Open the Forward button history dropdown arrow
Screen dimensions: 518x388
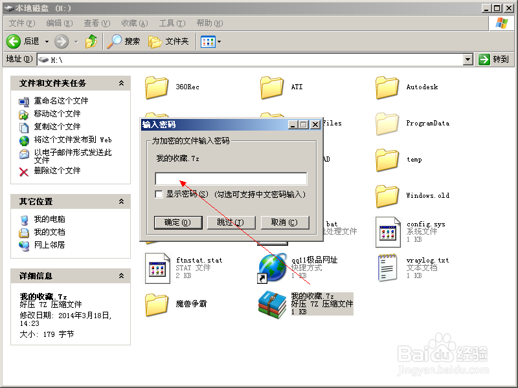(76, 41)
